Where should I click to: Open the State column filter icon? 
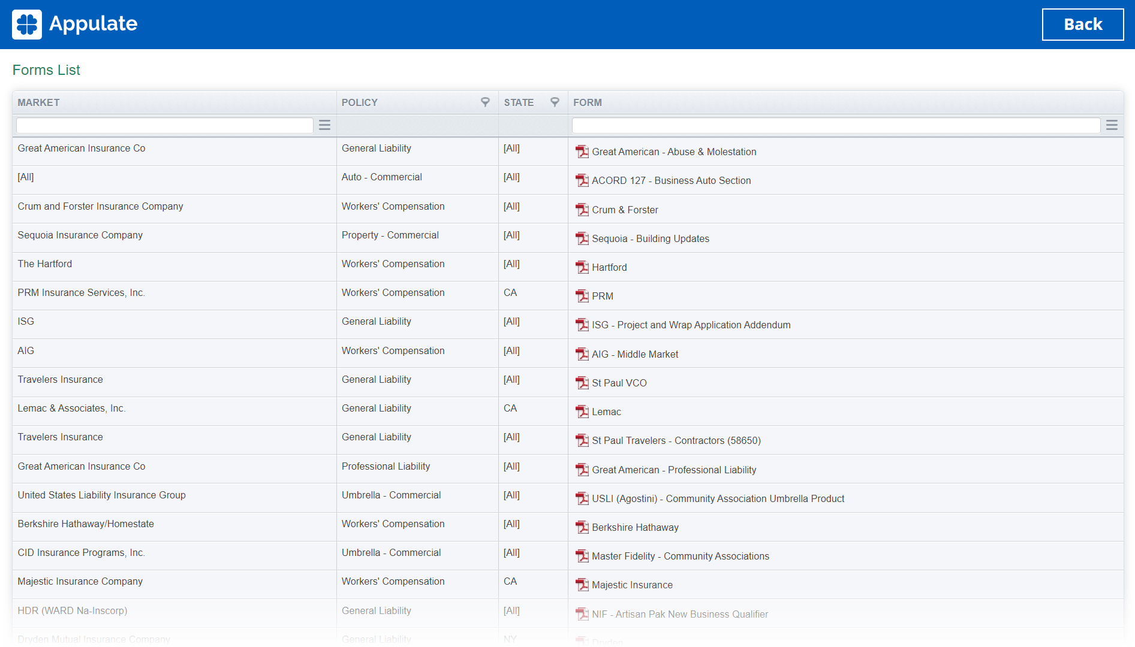(x=555, y=102)
